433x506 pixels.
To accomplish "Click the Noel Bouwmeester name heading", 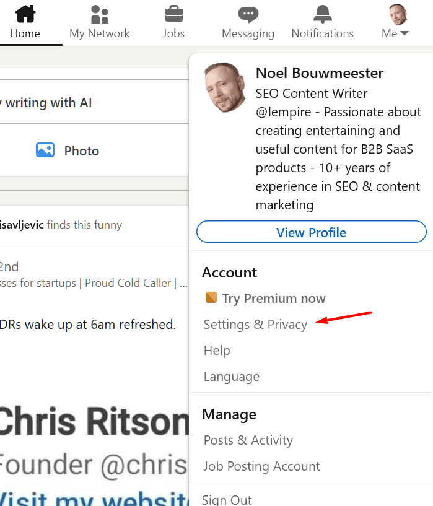I will pyautogui.click(x=320, y=73).
